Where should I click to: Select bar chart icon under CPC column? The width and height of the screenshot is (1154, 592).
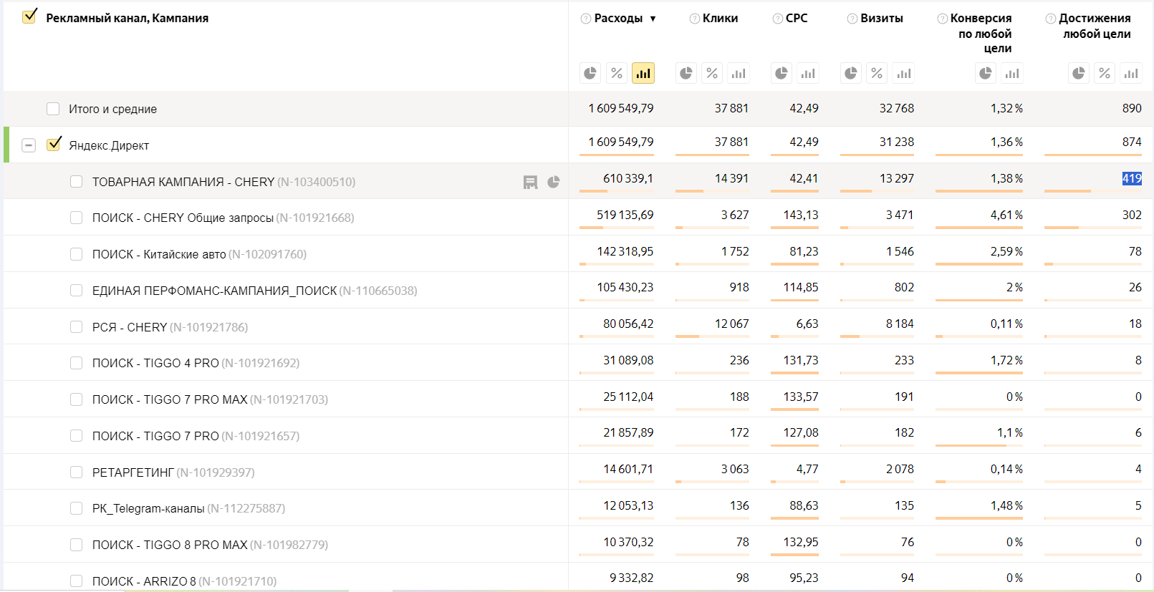[808, 73]
